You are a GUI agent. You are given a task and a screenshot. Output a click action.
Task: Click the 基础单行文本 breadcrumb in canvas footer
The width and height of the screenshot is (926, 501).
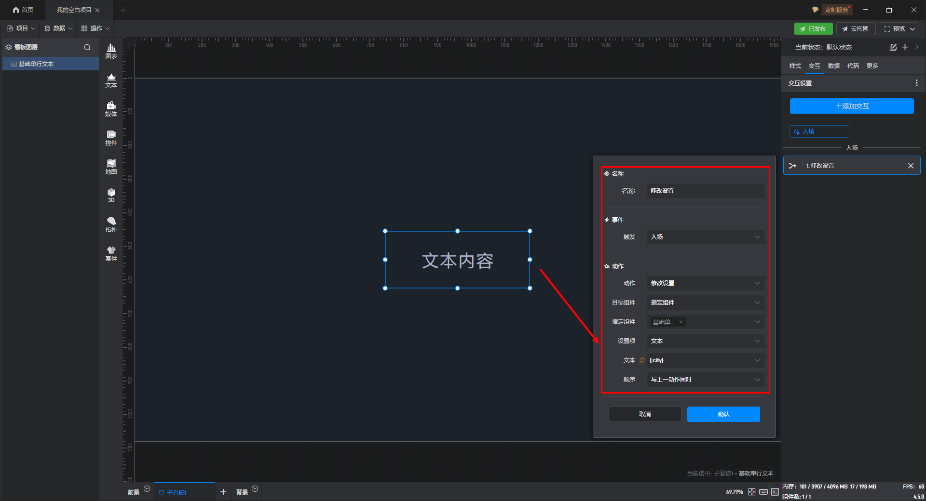[x=756, y=474]
